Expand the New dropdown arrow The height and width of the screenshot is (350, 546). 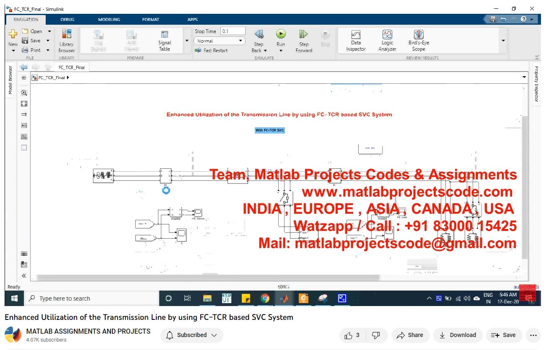click(13, 50)
